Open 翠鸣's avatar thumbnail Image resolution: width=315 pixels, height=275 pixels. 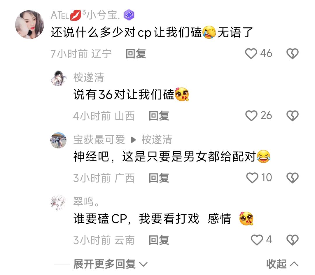[58, 202]
